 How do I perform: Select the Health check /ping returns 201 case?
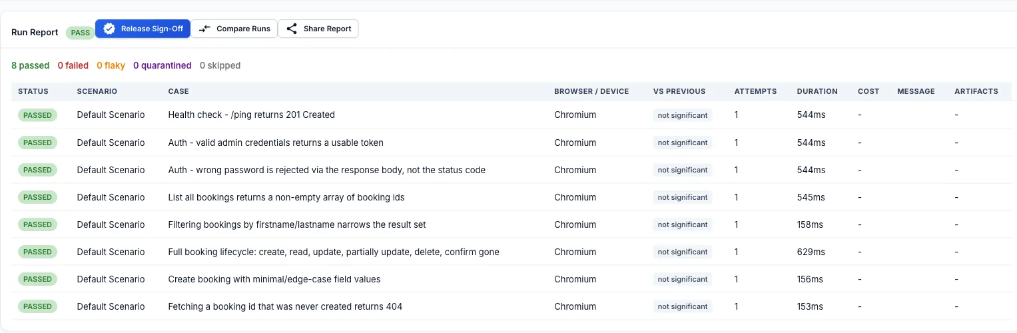point(252,115)
